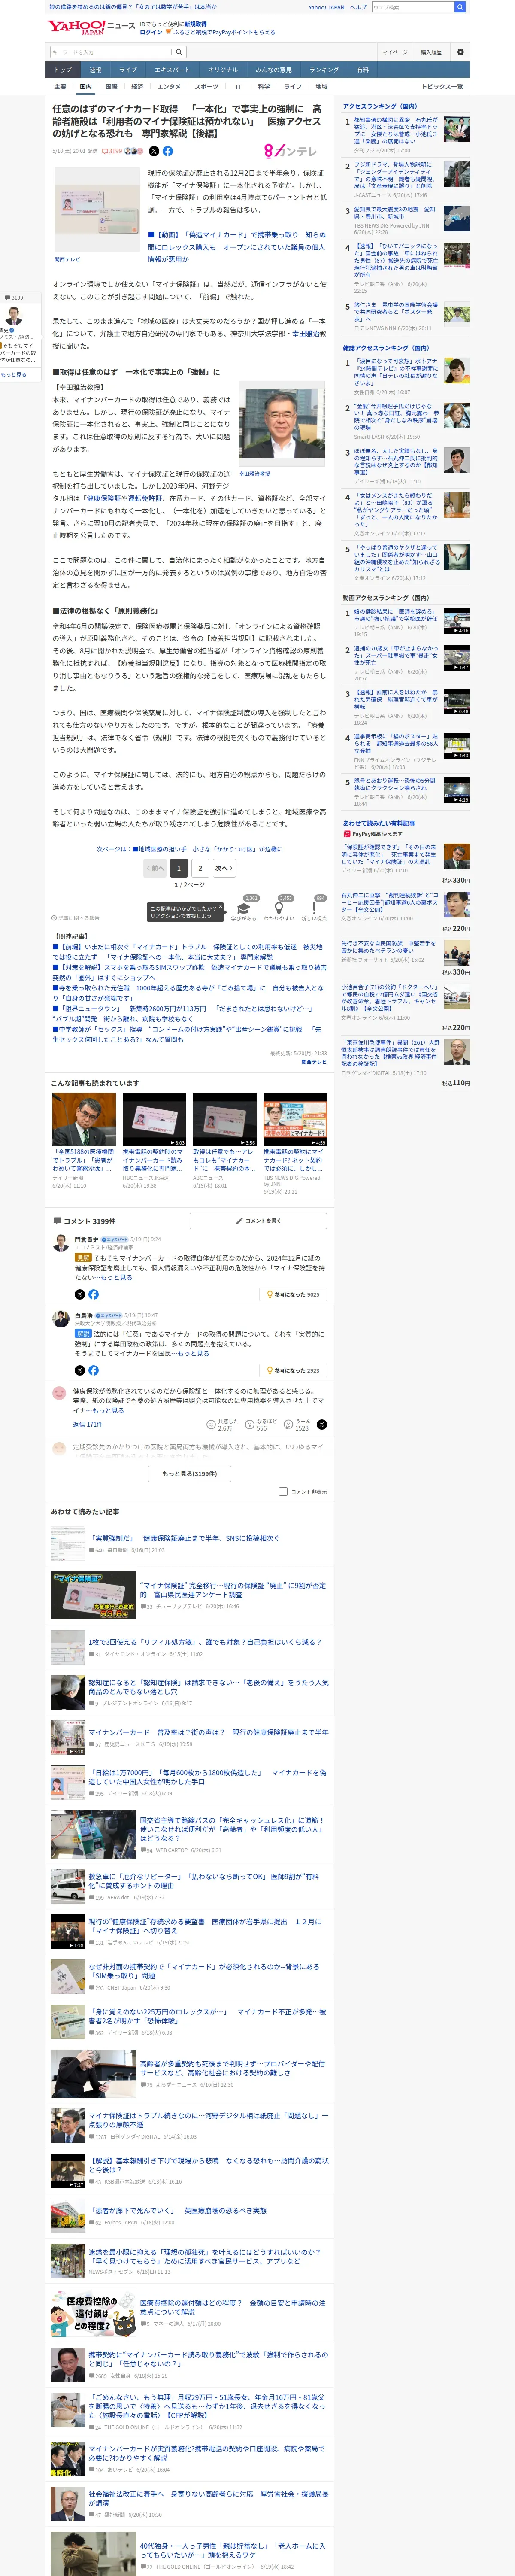Expand 白鳥浩's comment with もっと見る
Viewport: 515px width, 2576px height.
coord(193,1353)
